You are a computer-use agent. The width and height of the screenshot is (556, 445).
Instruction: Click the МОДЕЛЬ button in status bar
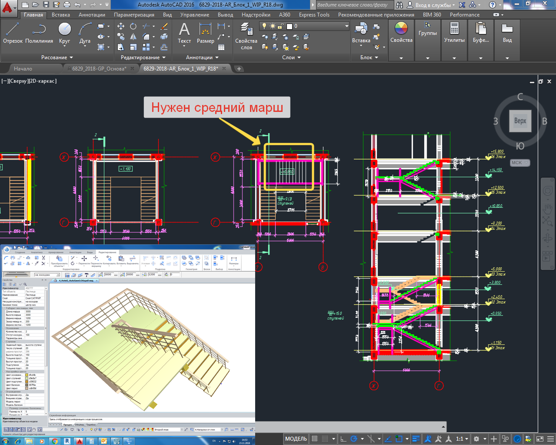[296, 438]
